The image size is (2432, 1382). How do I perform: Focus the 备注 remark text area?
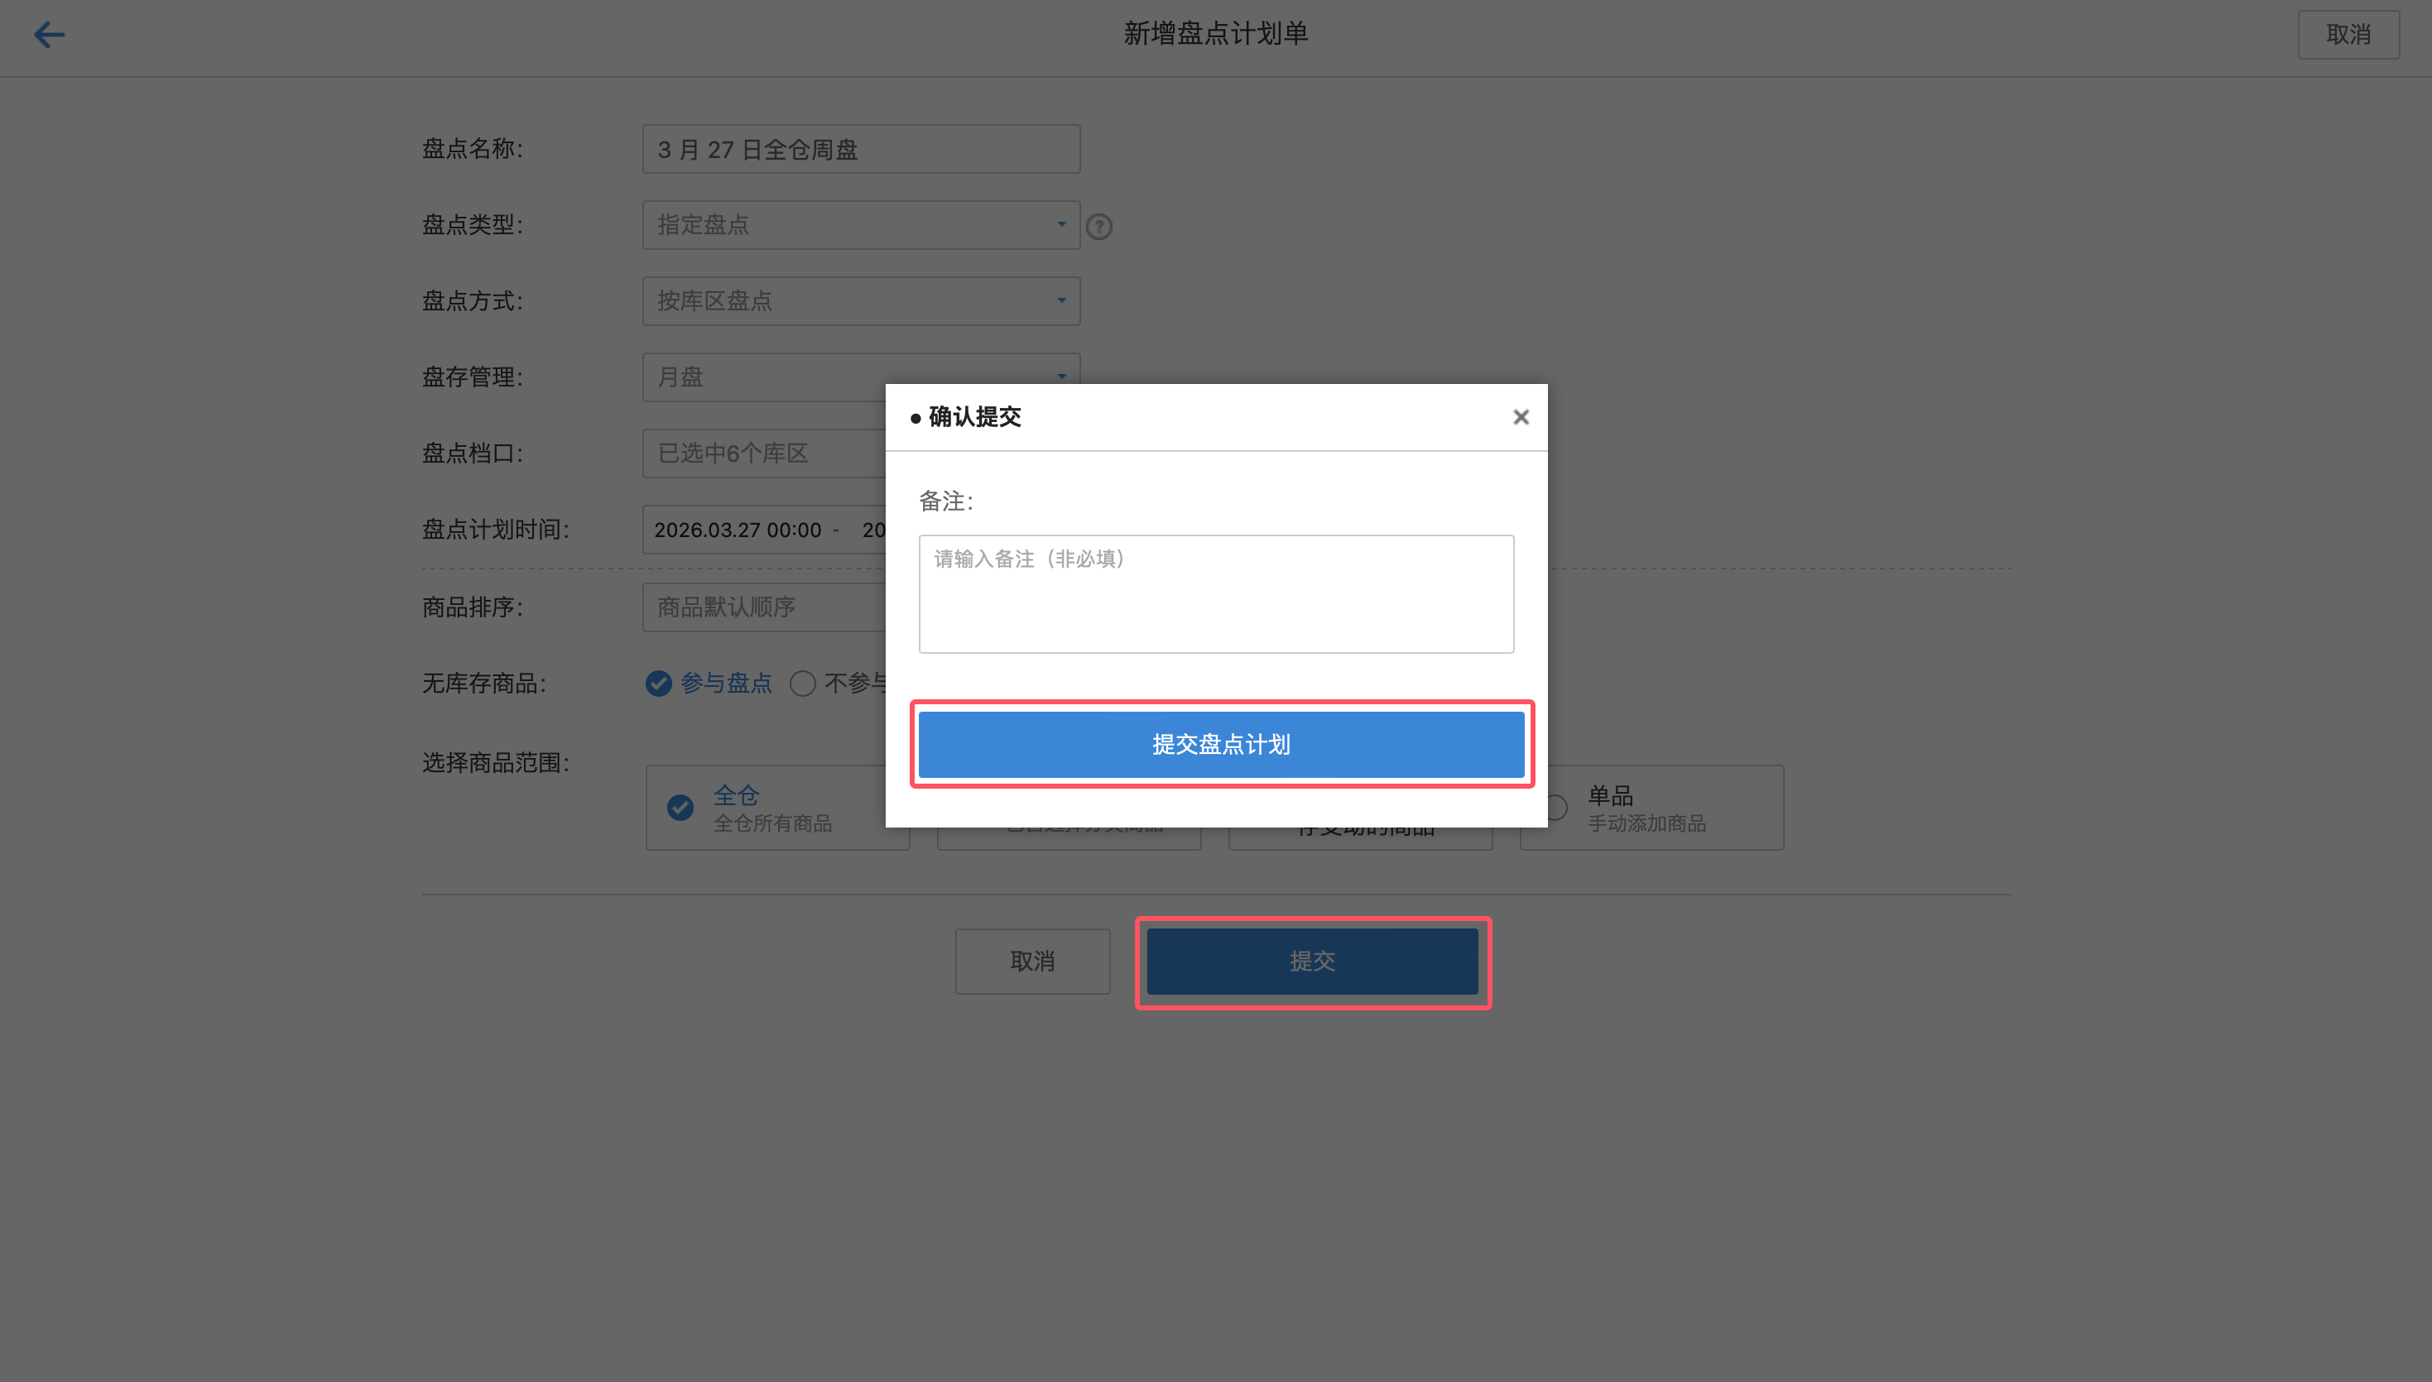[1215, 594]
